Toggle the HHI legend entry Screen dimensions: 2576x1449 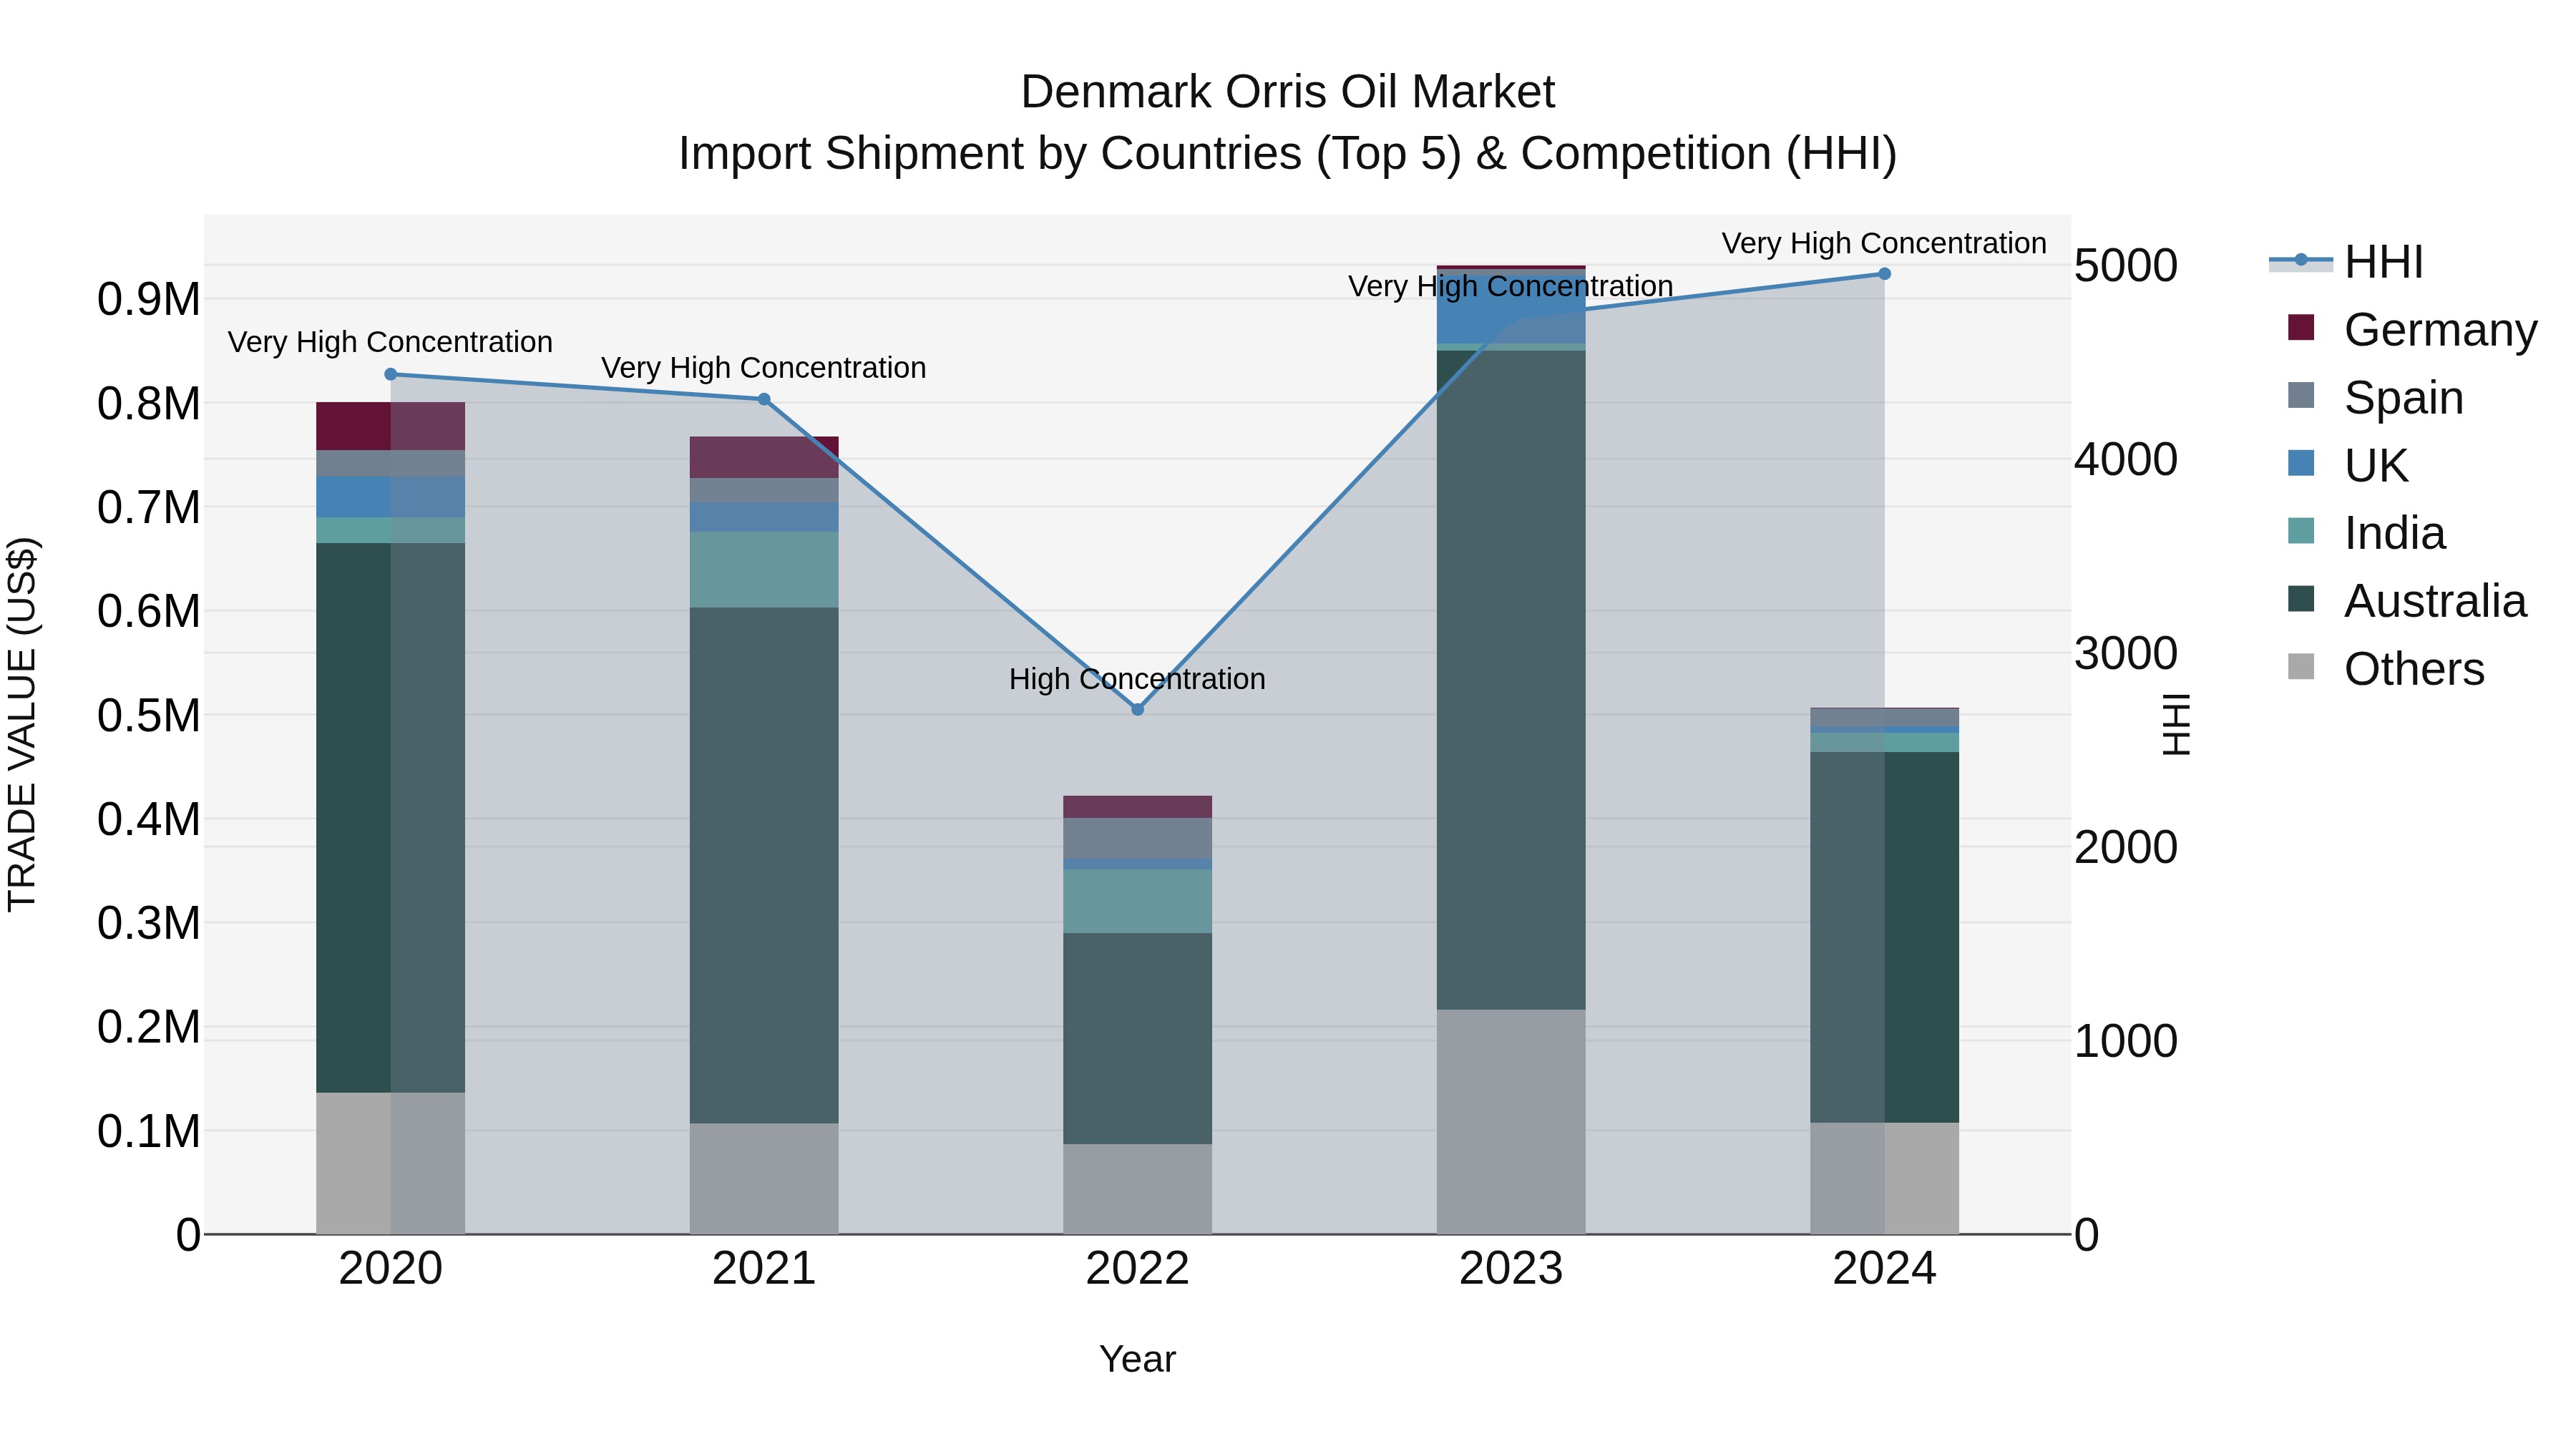pyautogui.click(x=2347, y=262)
